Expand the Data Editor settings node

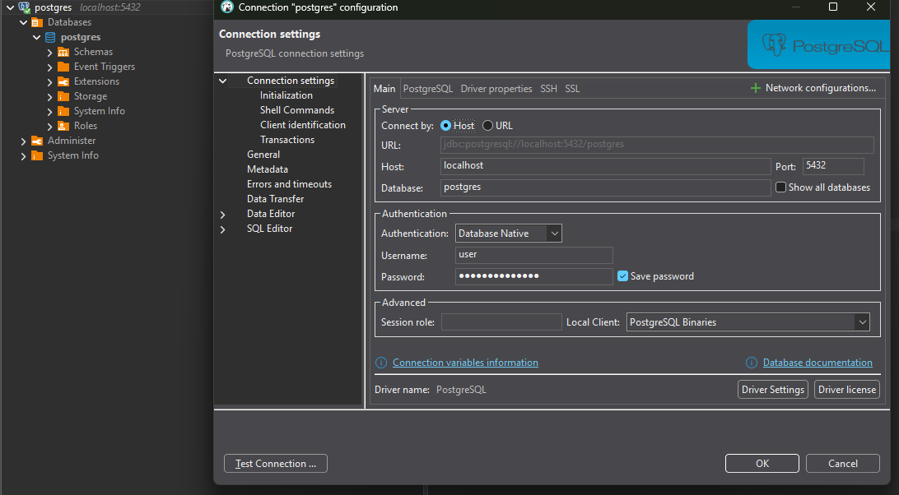pyautogui.click(x=223, y=214)
